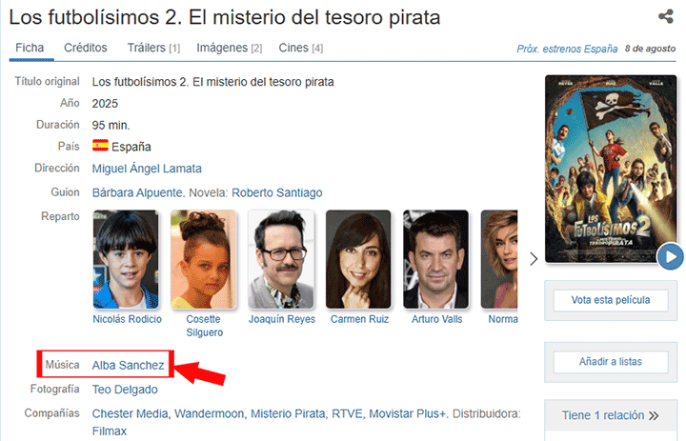Select the Cines tab
The image size is (686, 441).
300,48
